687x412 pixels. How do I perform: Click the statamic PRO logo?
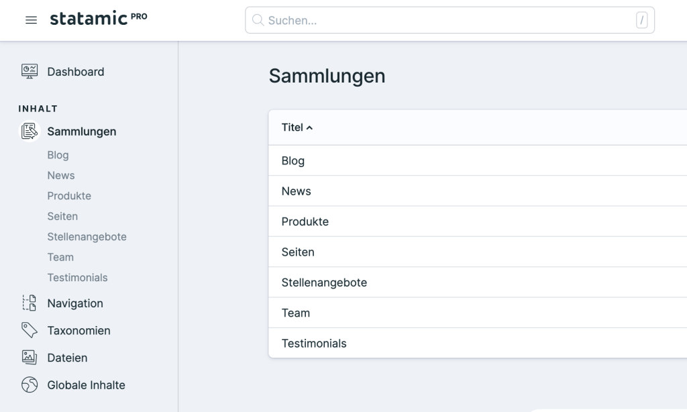click(98, 19)
